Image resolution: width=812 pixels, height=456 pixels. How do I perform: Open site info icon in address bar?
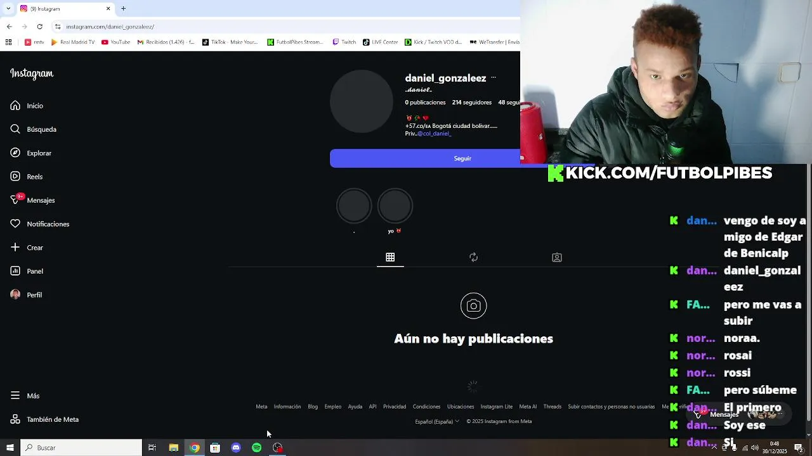tap(58, 27)
